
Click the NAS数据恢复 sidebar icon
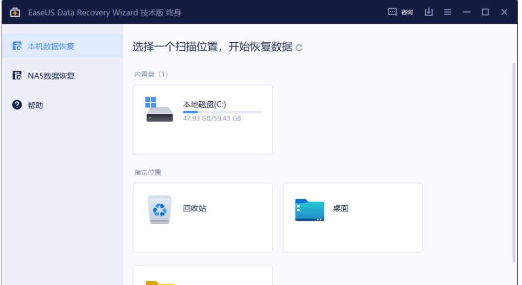[x=17, y=76]
